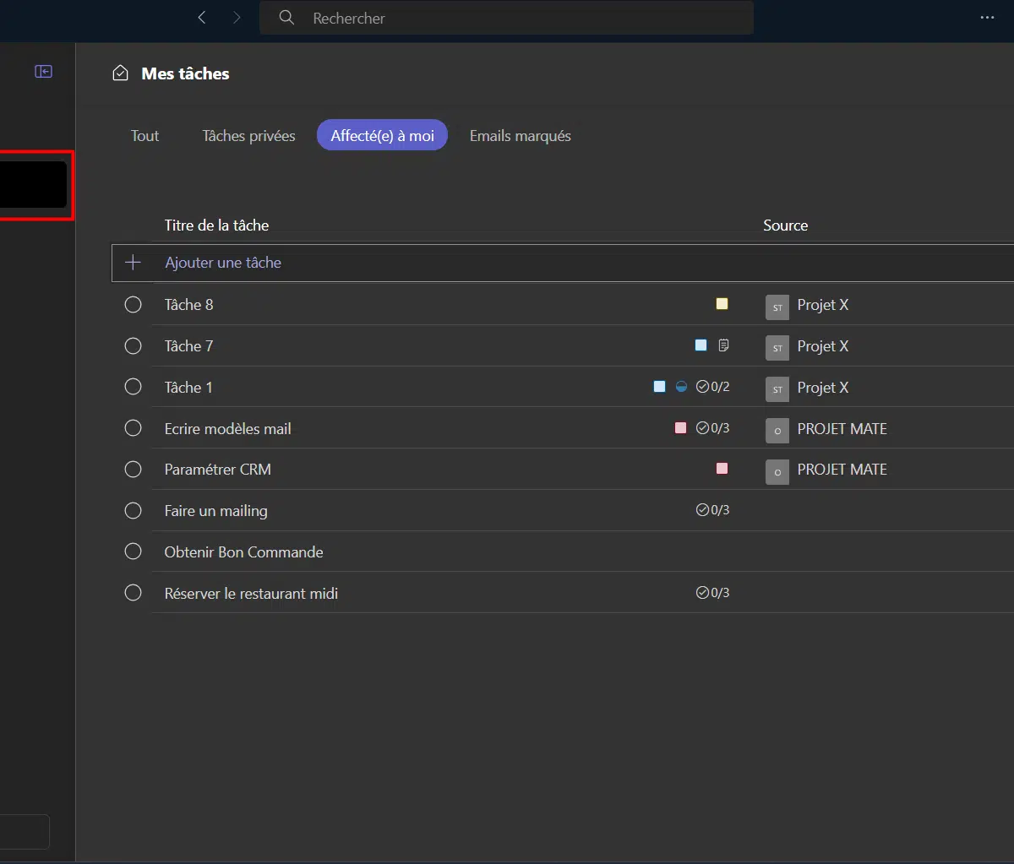Click the collapse sidebar panel icon

[x=43, y=72]
